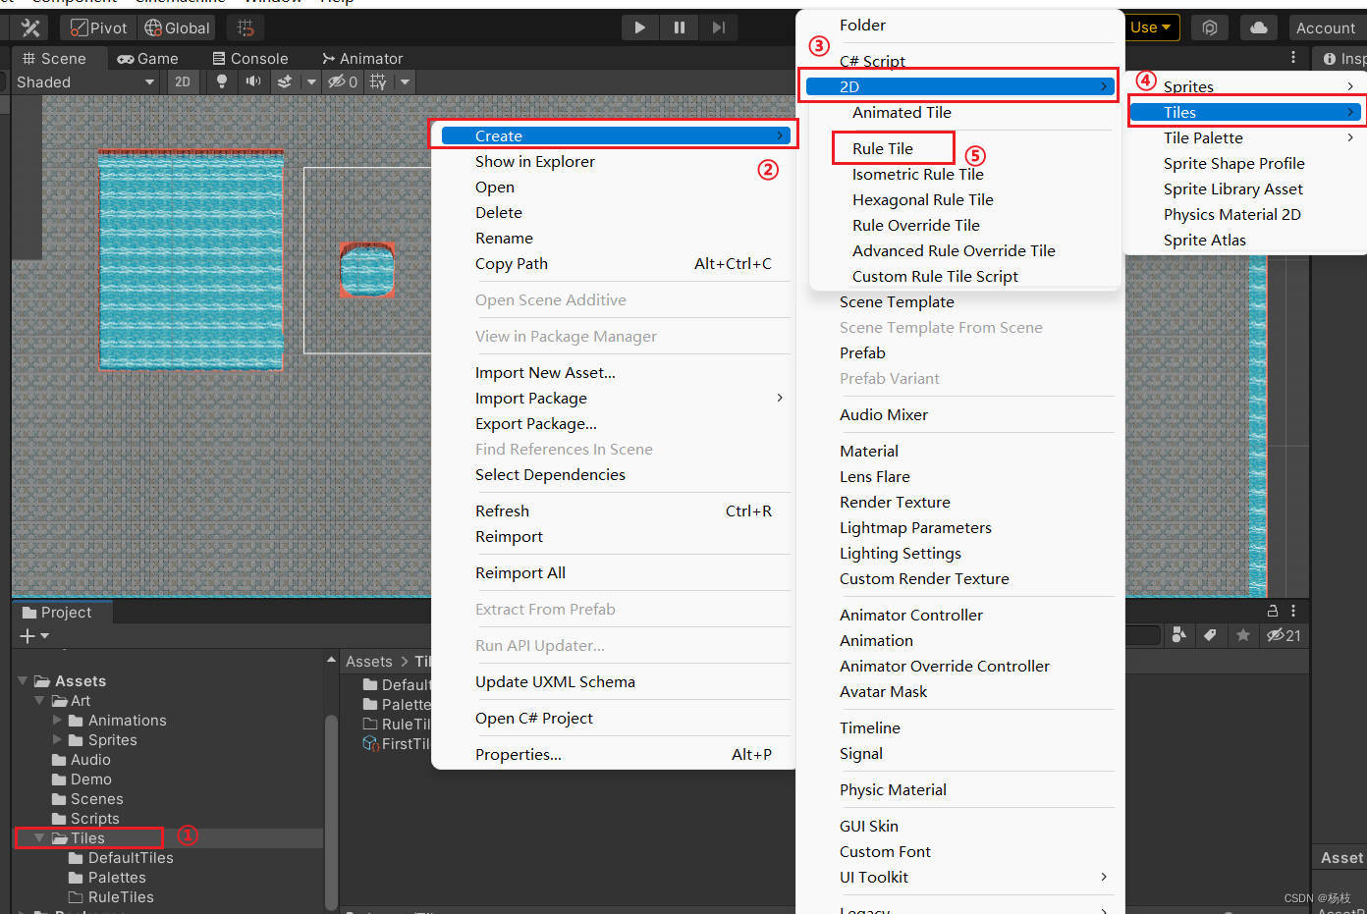1367x914 pixels.
Task: Toggle the scene grid visibility icon
Action: pos(378,82)
